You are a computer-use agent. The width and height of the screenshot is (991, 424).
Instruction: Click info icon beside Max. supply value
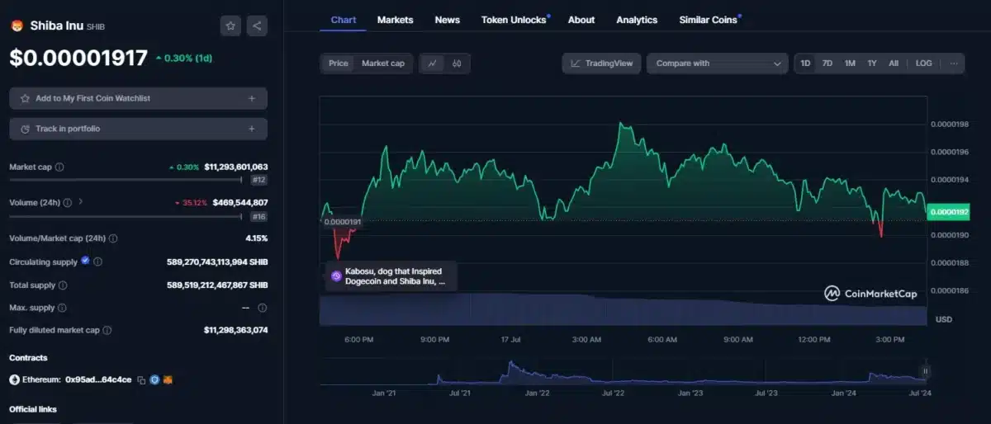coord(262,308)
